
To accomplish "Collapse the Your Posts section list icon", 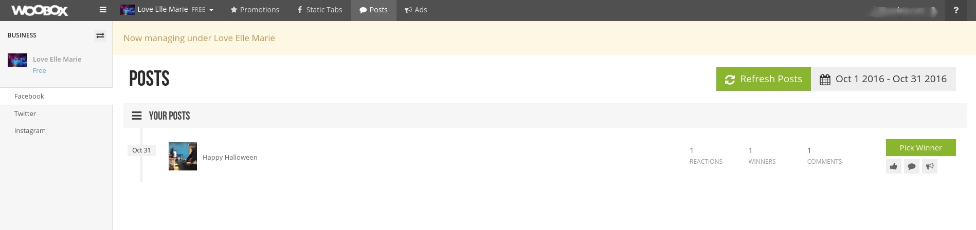I will pyautogui.click(x=137, y=116).
